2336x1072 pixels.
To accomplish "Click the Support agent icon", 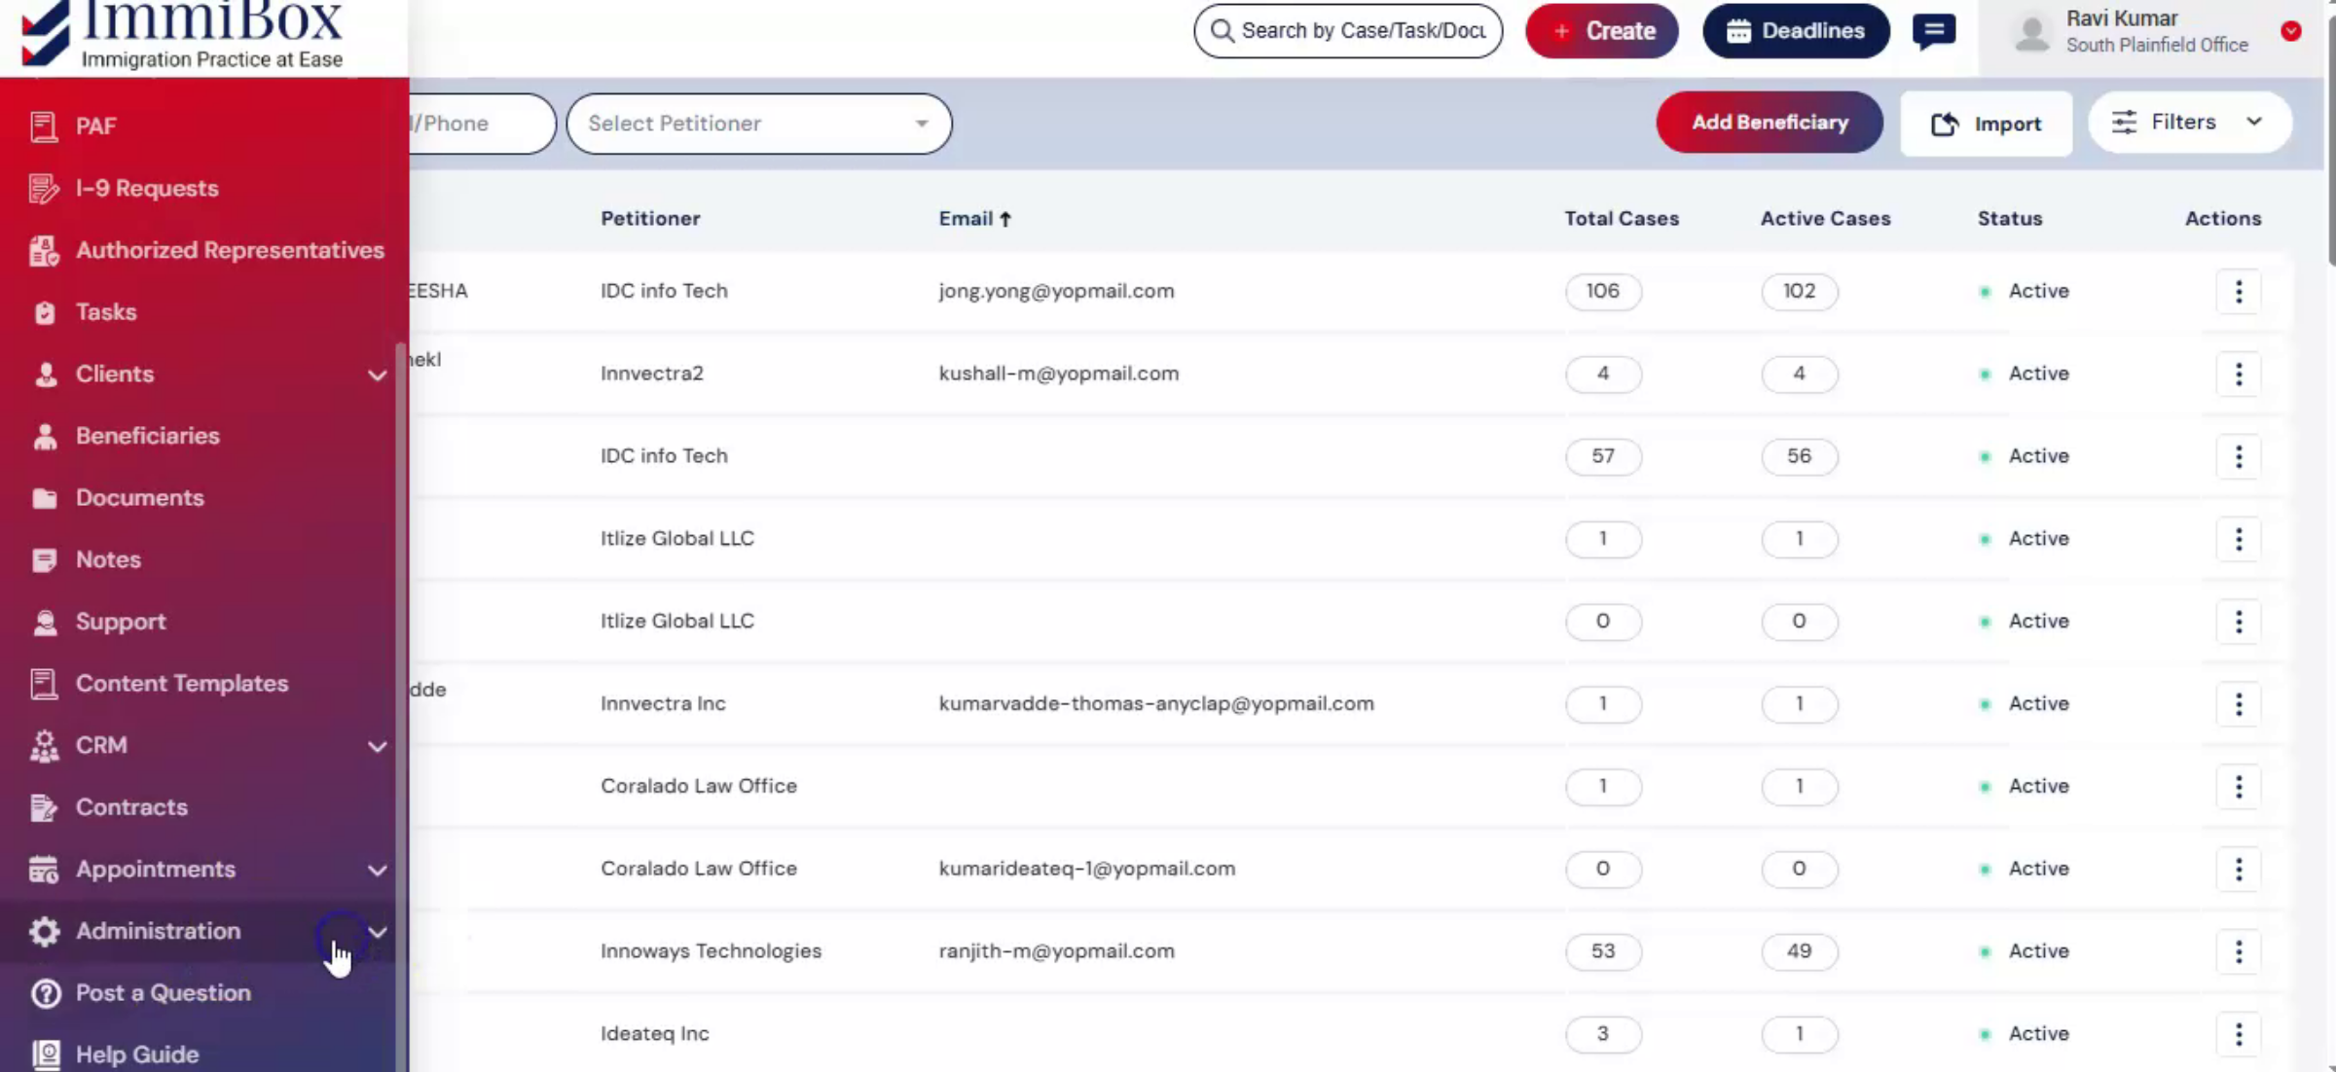I will [45, 623].
